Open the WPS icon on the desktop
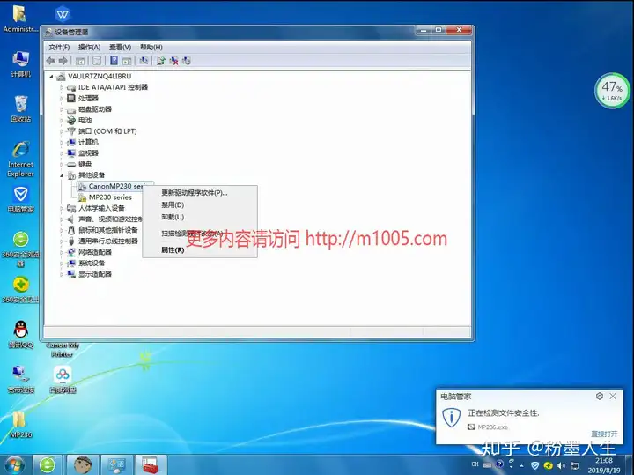 [63, 15]
